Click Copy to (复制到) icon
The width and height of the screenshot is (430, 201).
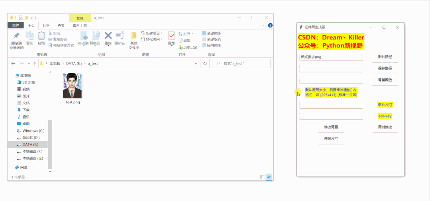(x=95, y=36)
